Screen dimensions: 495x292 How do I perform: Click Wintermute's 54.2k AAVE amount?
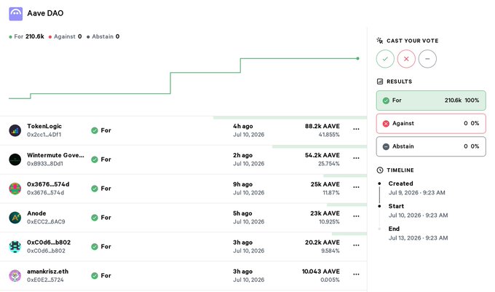tap(322, 155)
